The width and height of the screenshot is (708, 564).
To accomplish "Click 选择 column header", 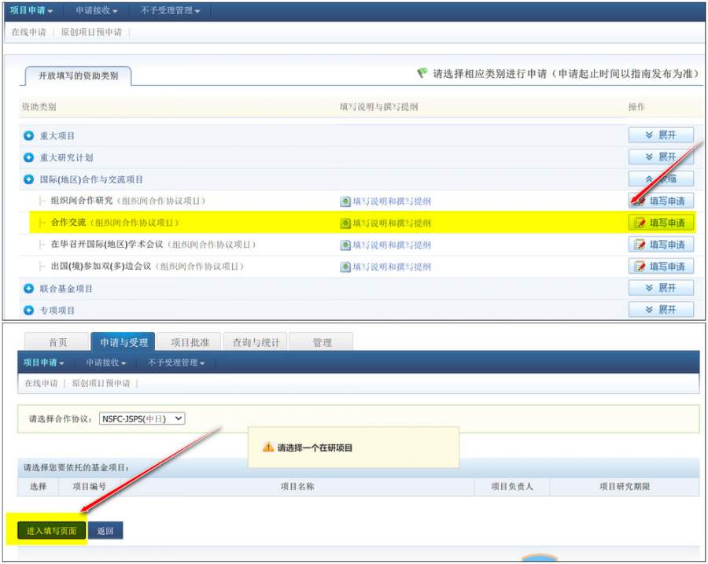I will 38,486.
